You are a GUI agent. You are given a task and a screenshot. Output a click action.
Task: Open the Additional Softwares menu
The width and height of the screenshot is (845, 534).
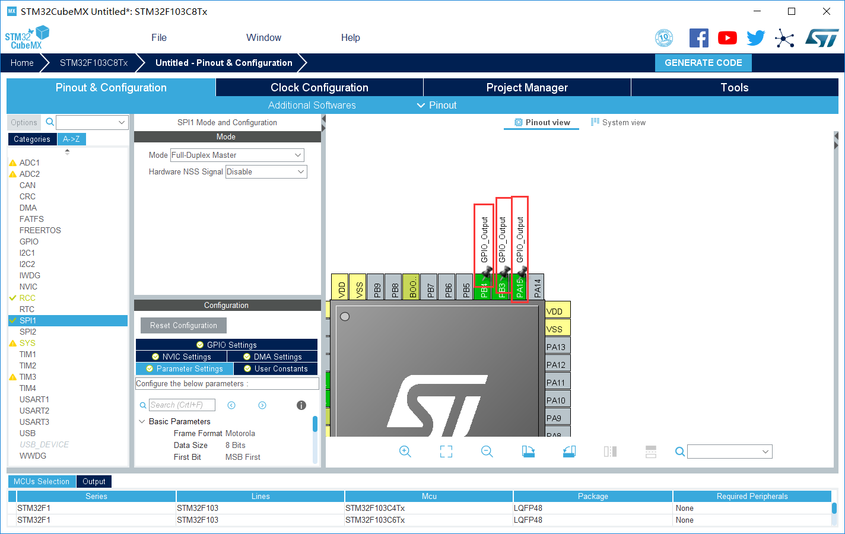pos(312,105)
